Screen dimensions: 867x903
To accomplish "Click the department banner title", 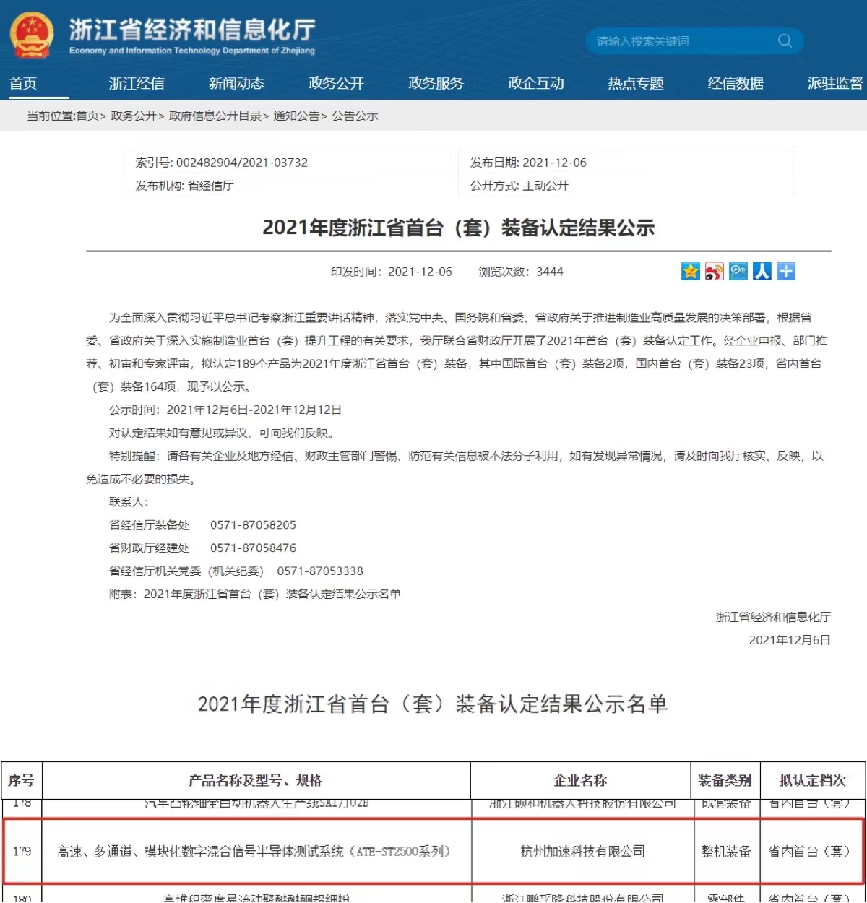I will 191,30.
